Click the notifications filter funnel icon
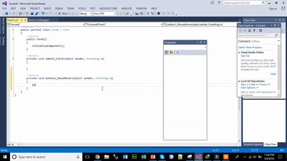This screenshot has width=287, height=161. point(219,3)
